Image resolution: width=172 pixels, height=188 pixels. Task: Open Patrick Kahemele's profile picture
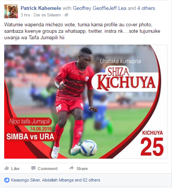(11, 11)
